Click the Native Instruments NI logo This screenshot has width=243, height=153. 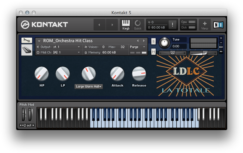click(x=218, y=25)
